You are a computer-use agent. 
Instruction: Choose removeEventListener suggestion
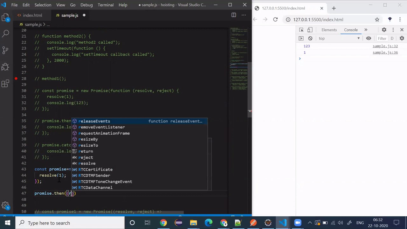(140, 127)
